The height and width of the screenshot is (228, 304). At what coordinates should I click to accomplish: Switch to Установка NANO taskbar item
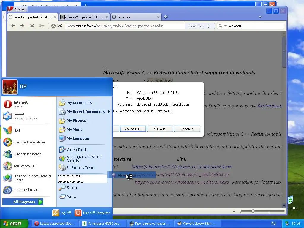point(102,224)
